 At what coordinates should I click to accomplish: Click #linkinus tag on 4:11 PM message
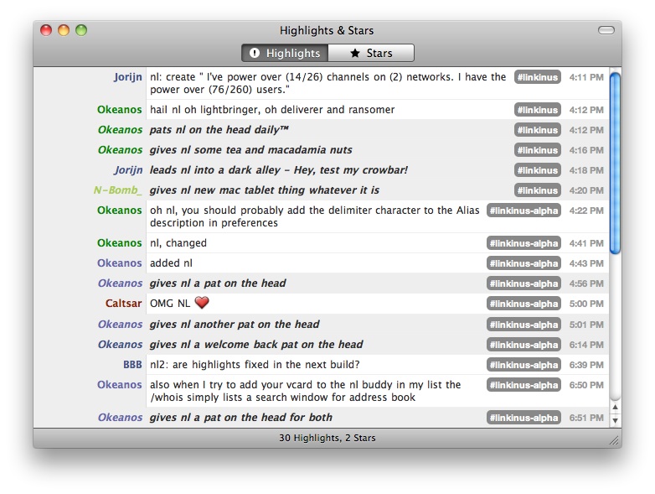[537, 77]
